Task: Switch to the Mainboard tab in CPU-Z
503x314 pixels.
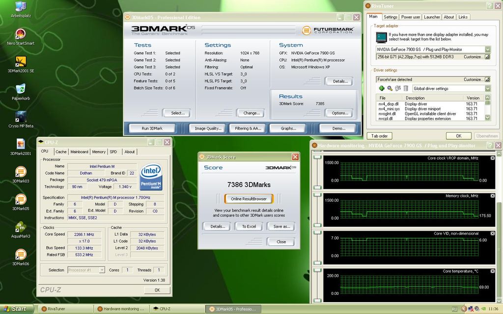Action: point(79,152)
